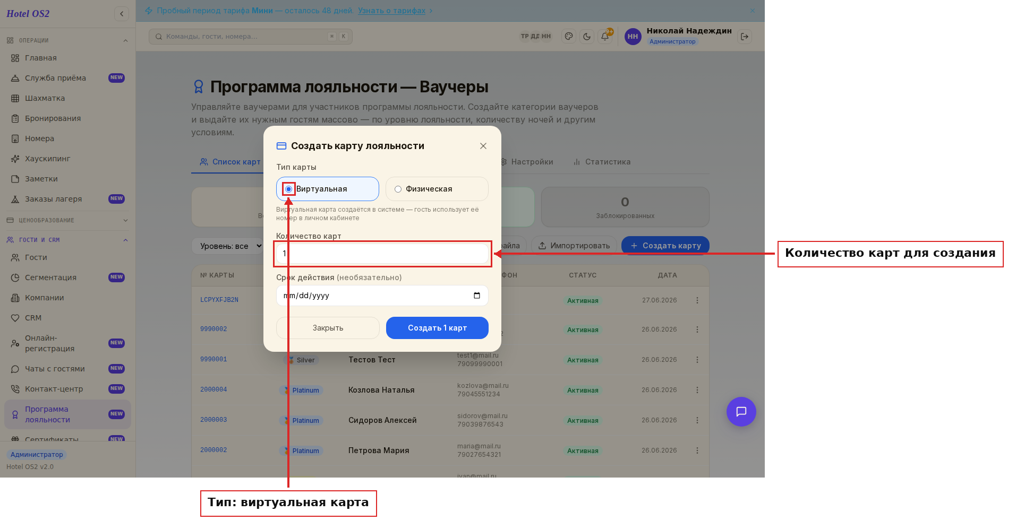The width and height of the screenshot is (1016, 529).
Task: Click the Создать карту button
Action: pyautogui.click(x=665, y=246)
